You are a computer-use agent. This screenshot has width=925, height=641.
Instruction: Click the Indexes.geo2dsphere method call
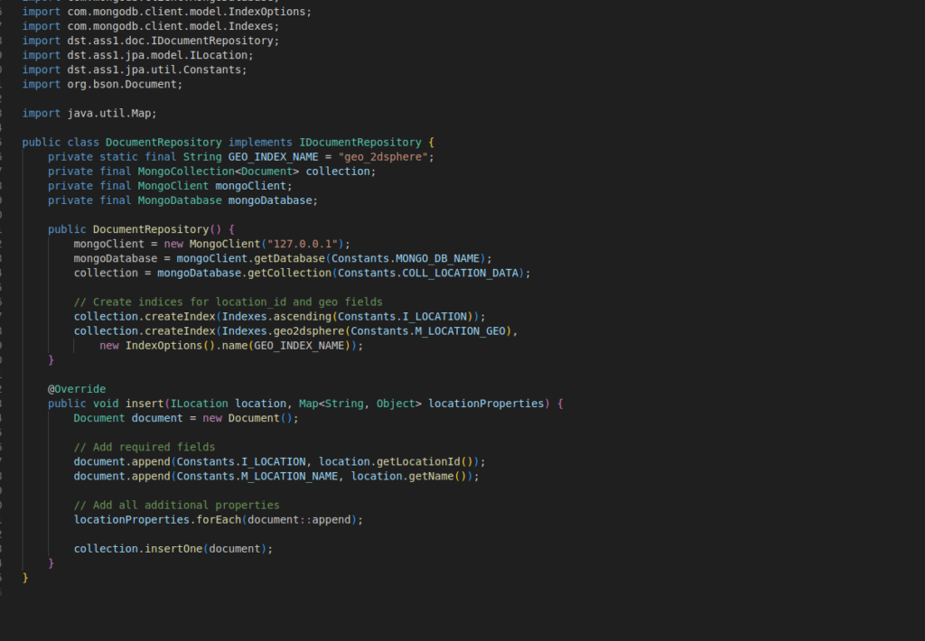pos(281,330)
